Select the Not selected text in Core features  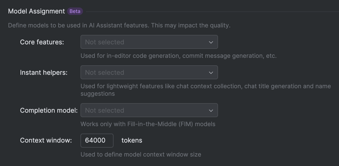104,42
